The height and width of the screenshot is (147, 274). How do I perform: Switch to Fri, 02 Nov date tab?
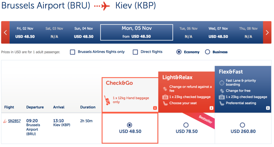coord(25,32)
